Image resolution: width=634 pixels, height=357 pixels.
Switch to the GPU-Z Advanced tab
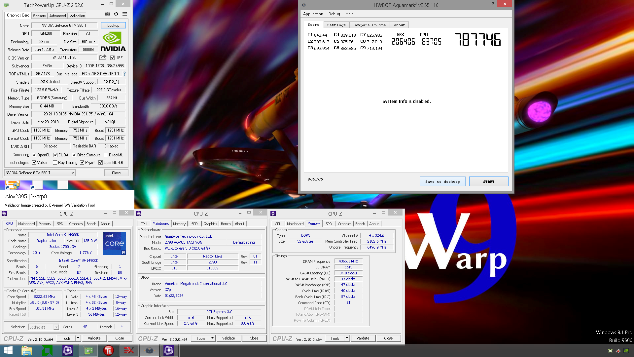coord(57,16)
